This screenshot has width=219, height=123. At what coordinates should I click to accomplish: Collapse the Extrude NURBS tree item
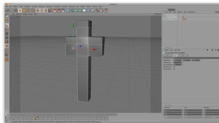click(x=164, y=17)
